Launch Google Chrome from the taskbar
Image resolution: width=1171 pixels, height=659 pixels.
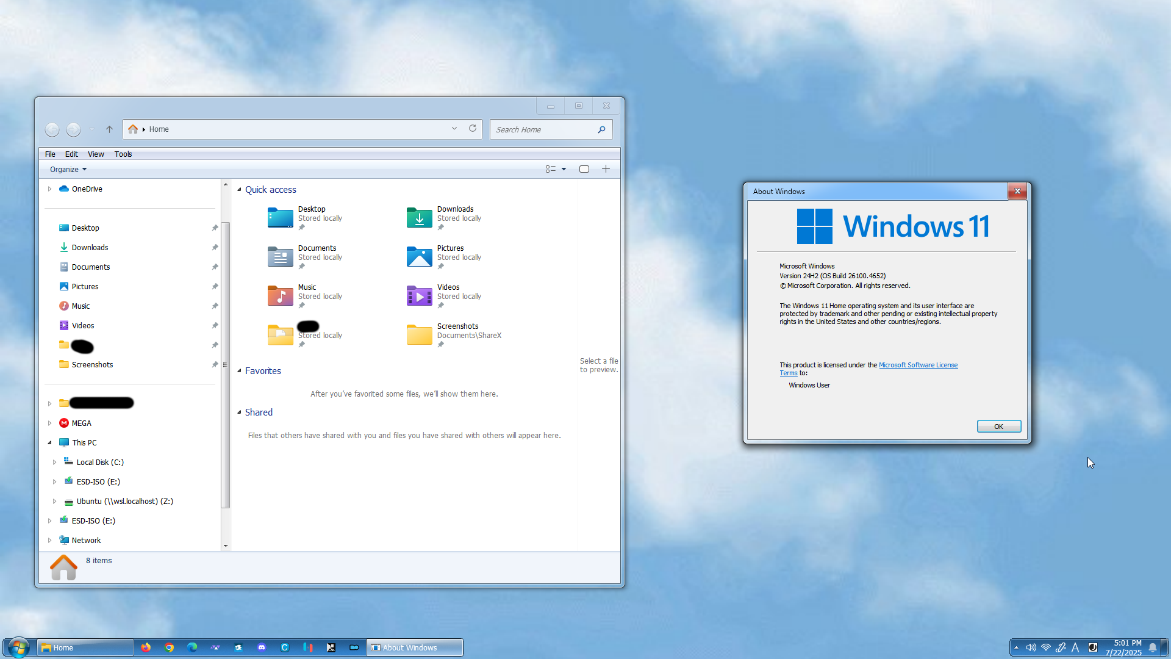169,647
